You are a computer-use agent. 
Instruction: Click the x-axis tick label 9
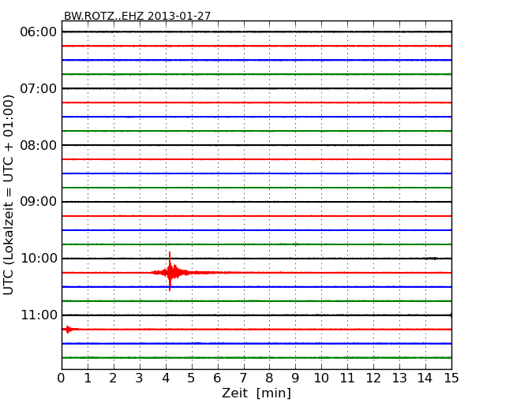(x=295, y=378)
